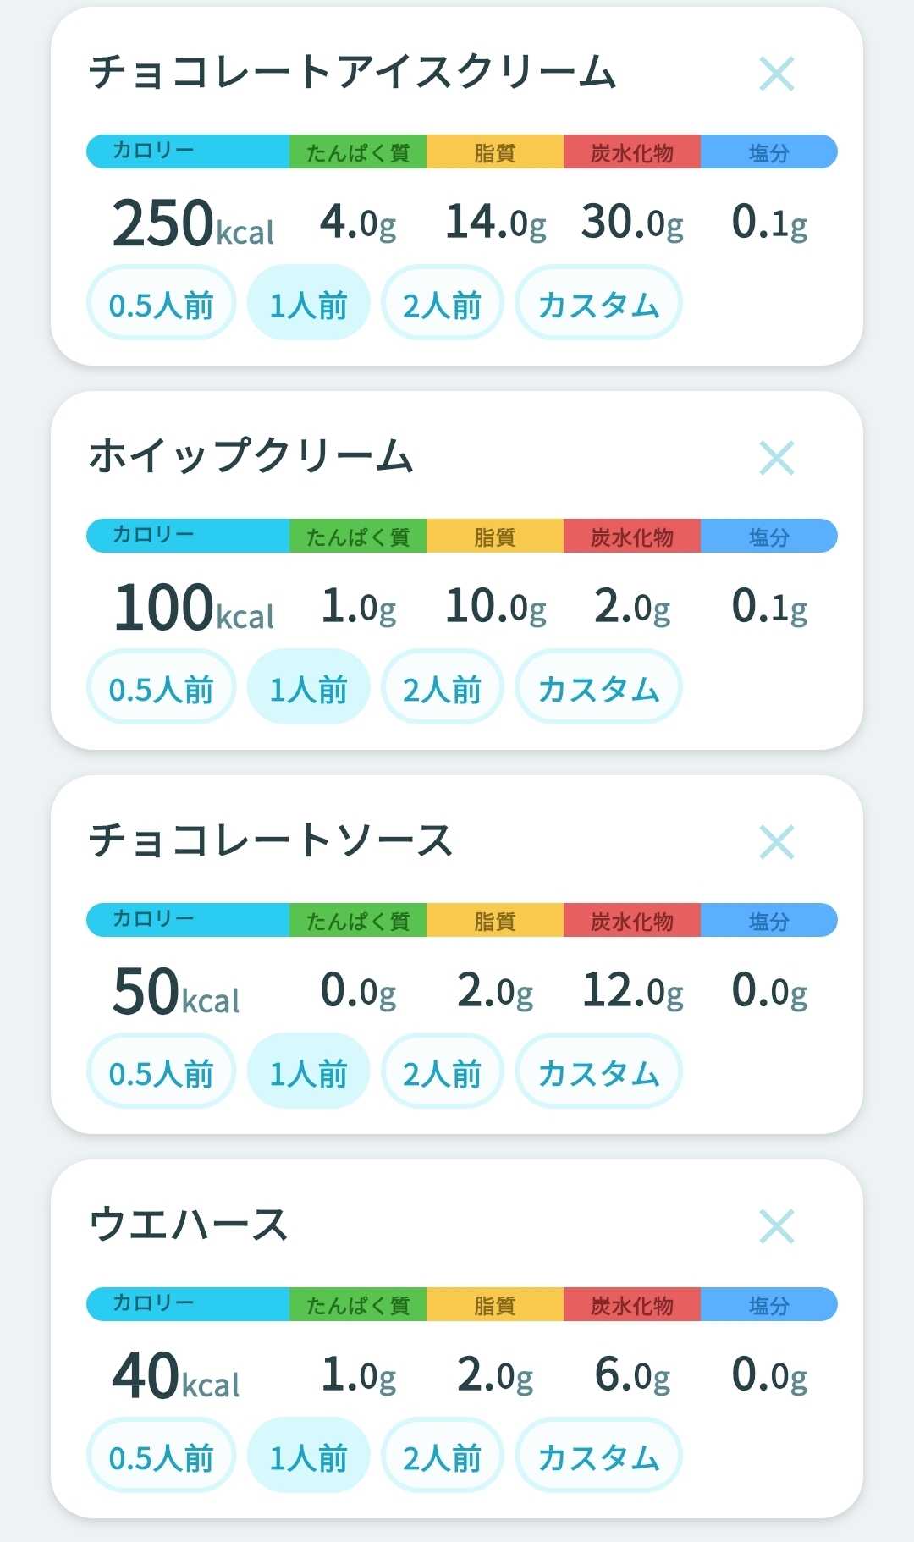The image size is (914, 1542).
Task: Select 2人前 for ホイップクリーム
Action: coord(442,687)
